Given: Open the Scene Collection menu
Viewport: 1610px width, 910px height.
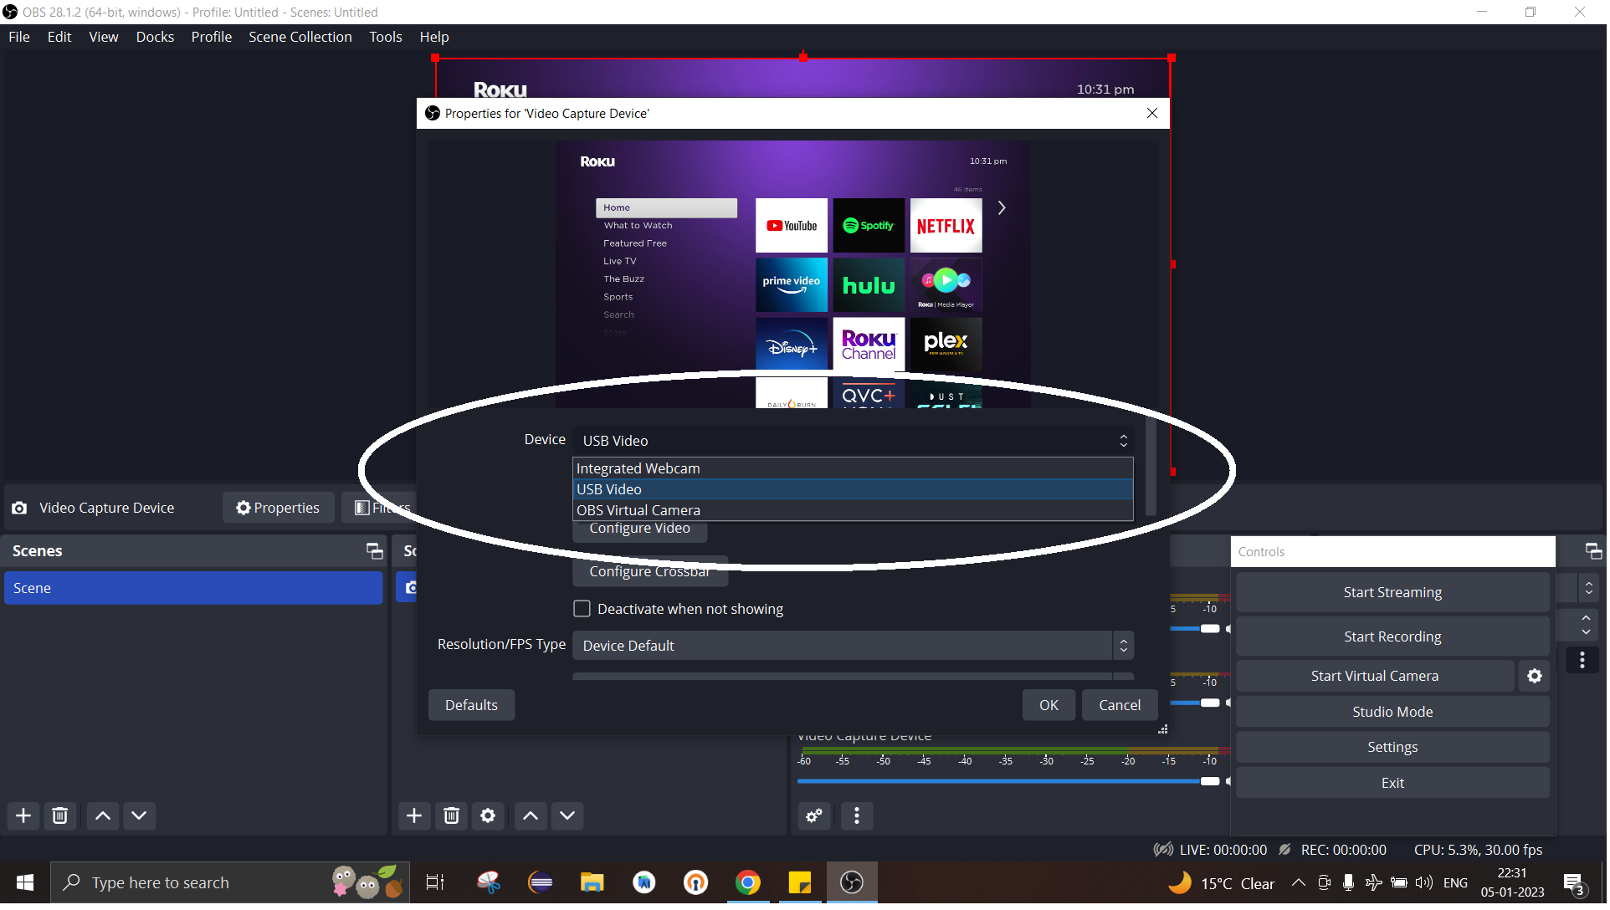Looking at the screenshot, I should [x=301, y=37].
